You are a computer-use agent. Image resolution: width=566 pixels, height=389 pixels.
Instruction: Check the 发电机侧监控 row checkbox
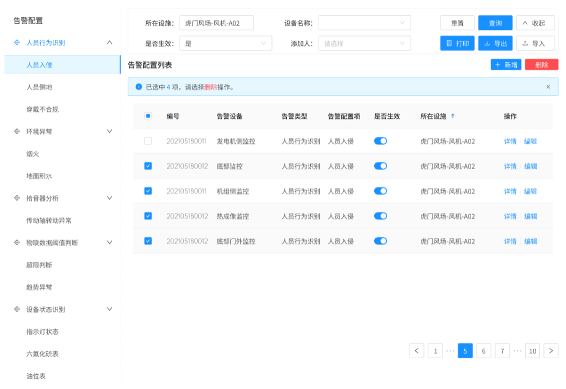(x=148, y=141)
